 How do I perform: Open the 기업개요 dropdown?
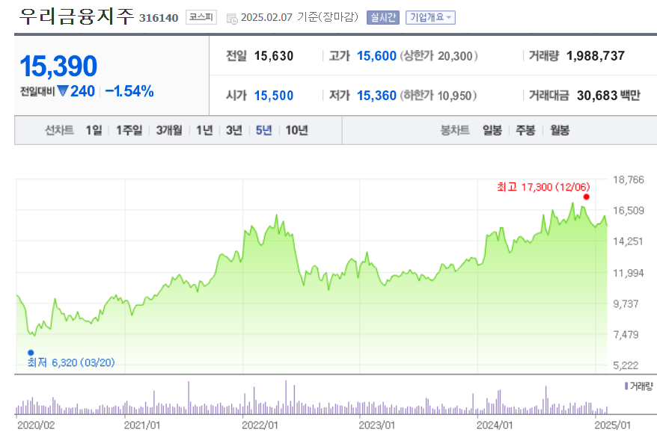click(x=430, y=18)
